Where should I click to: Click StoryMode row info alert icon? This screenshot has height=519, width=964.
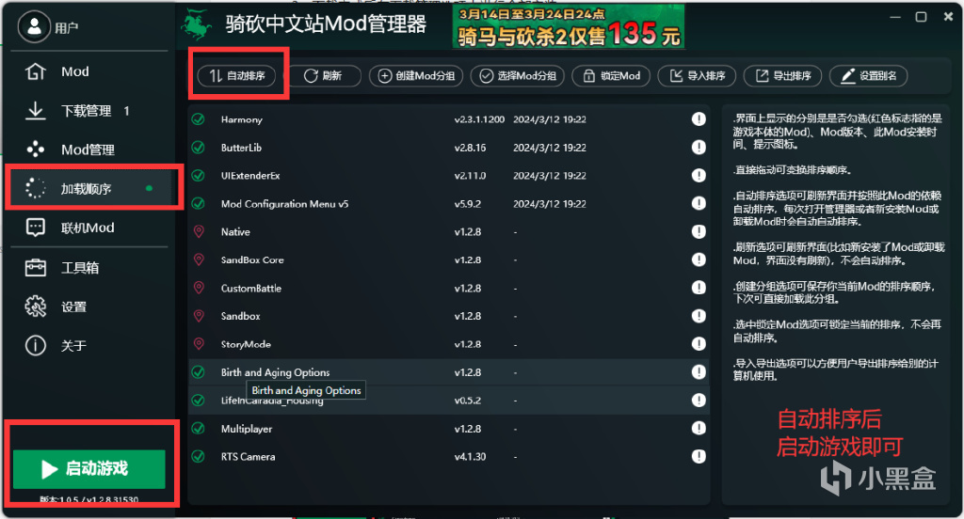point(699,344)
